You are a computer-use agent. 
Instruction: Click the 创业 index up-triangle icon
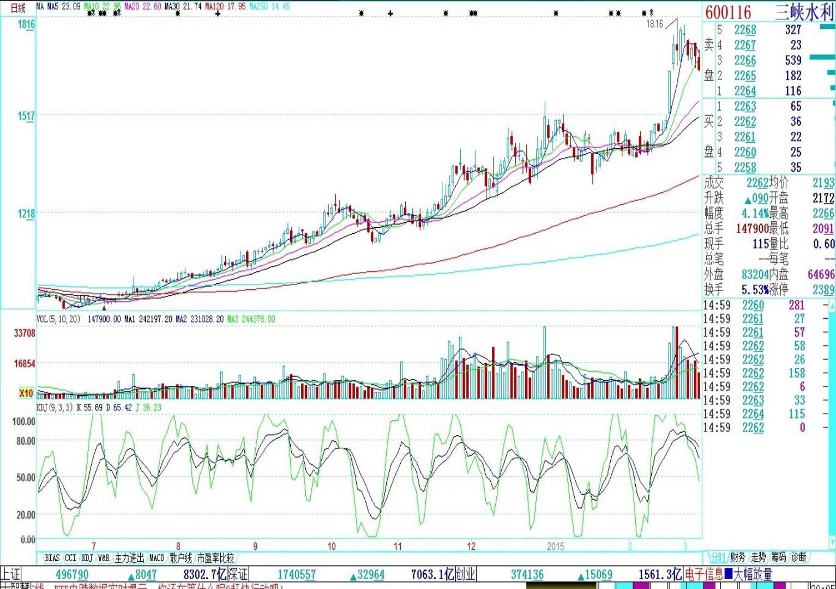[x=581, y=575]
